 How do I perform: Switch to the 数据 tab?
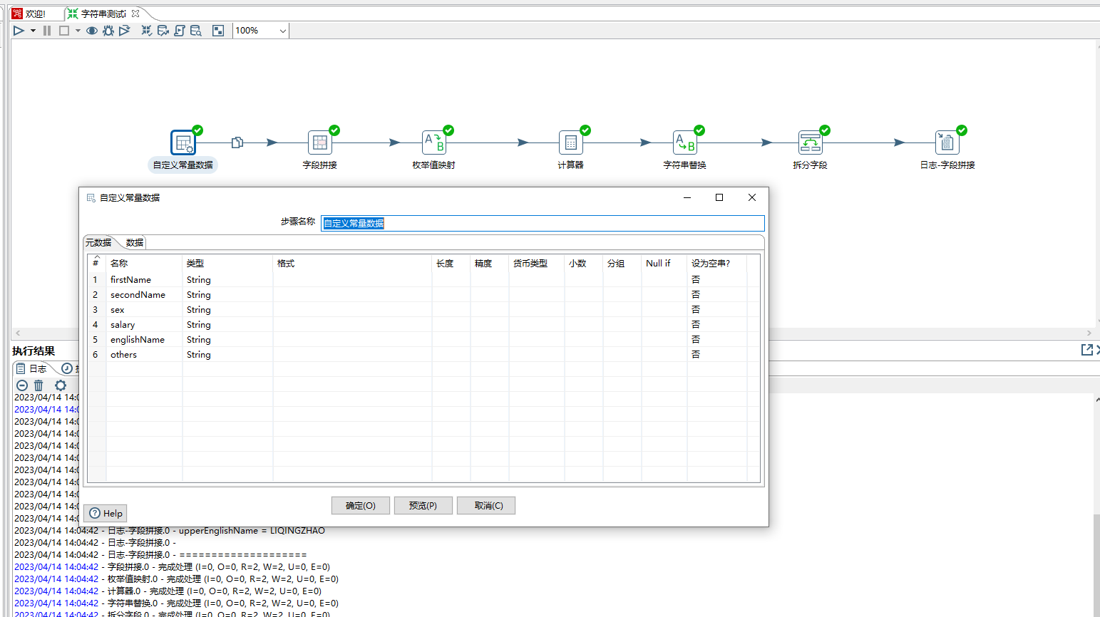tap(134, 243)
